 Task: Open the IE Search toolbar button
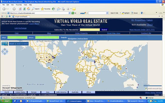(x=36, y=9)
